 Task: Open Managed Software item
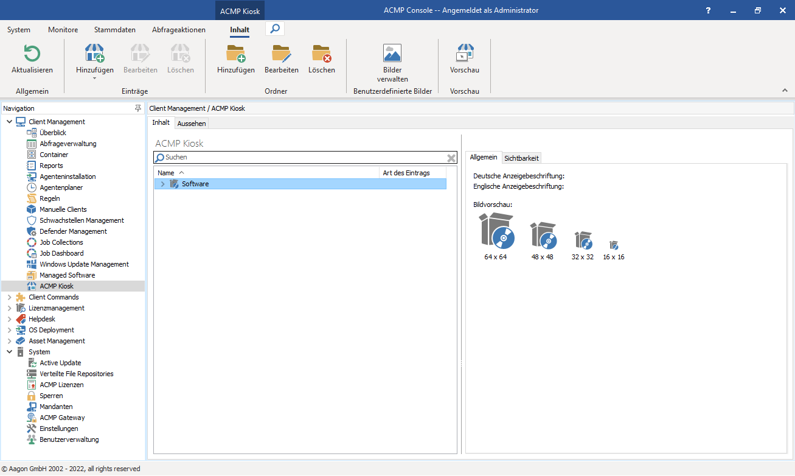tap(67, 275)
